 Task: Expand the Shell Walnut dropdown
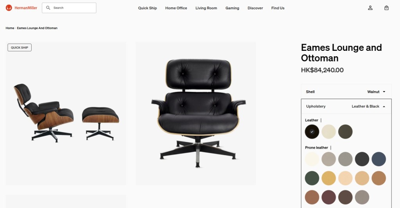click(346, 91)
